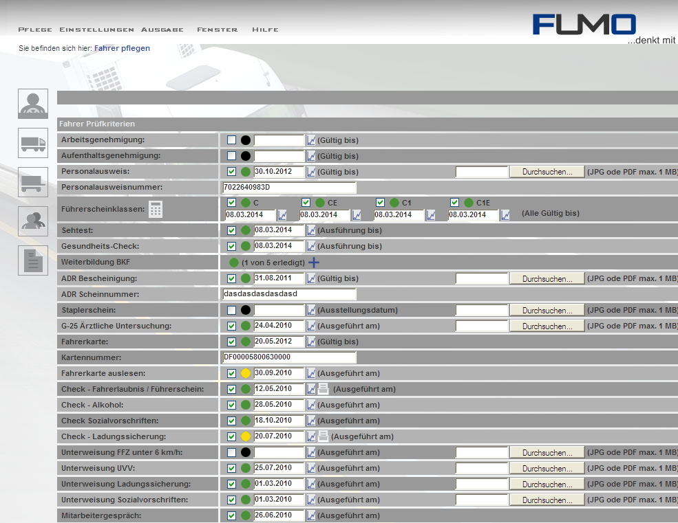Open the document section in the sidebar
This screenshot has width=678, height=523.
(x=33, y=260)
